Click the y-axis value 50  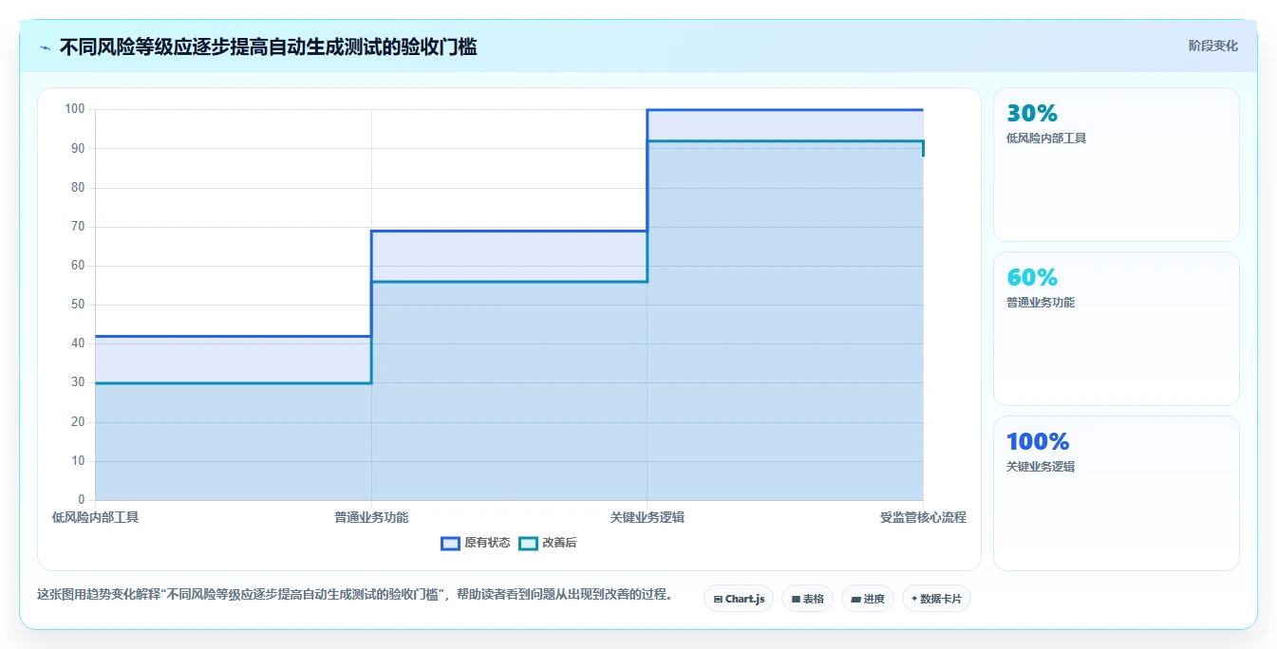pos(78,305)
